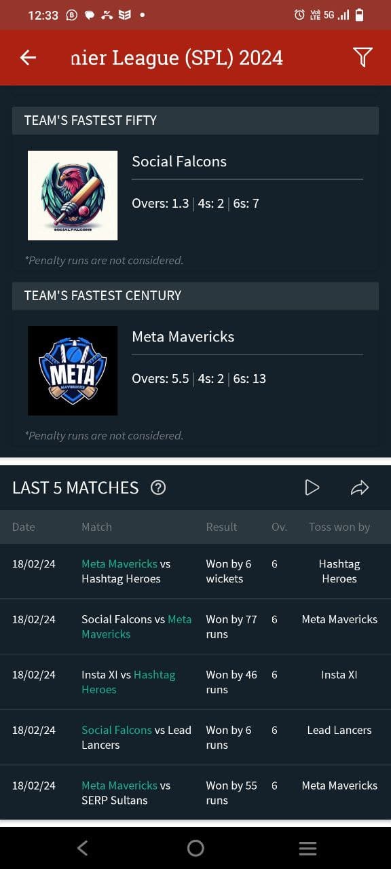Image resolution: width=391 pixels, height=869 pixels.
Task: Select Meta Mavericks fastest century name
Action: pos(183,337)
